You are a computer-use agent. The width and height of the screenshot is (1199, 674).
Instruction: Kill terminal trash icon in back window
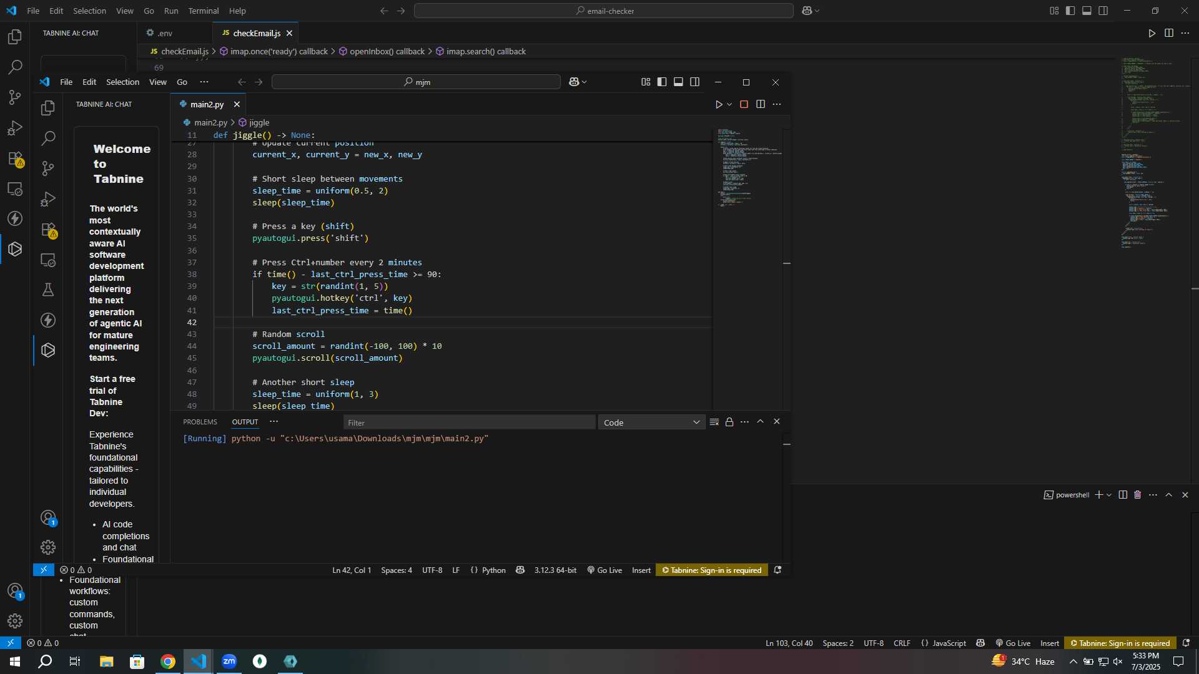tap(1138, 495)
